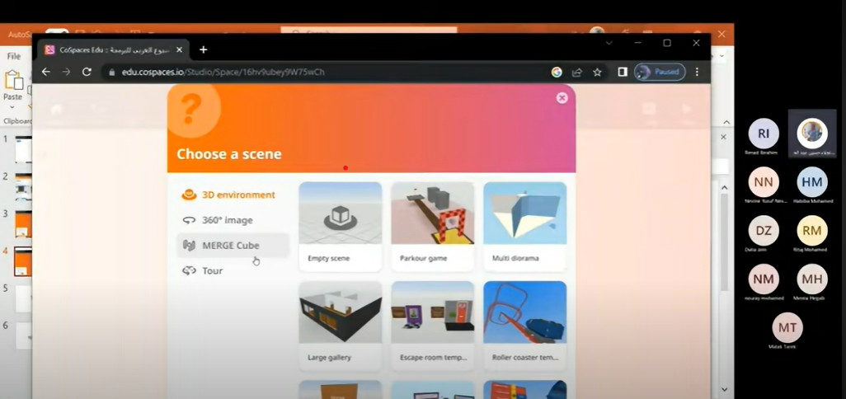Select the MERGE Cube scene type
Image resolution: width=846 pixels, height=399 pixels.
tap(233, 246)
